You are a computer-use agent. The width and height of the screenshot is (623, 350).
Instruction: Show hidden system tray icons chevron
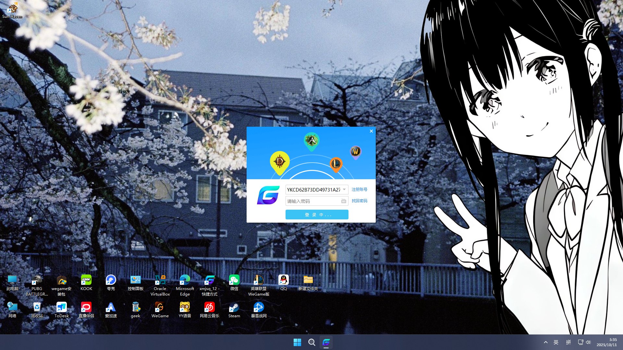coord(546,342)
